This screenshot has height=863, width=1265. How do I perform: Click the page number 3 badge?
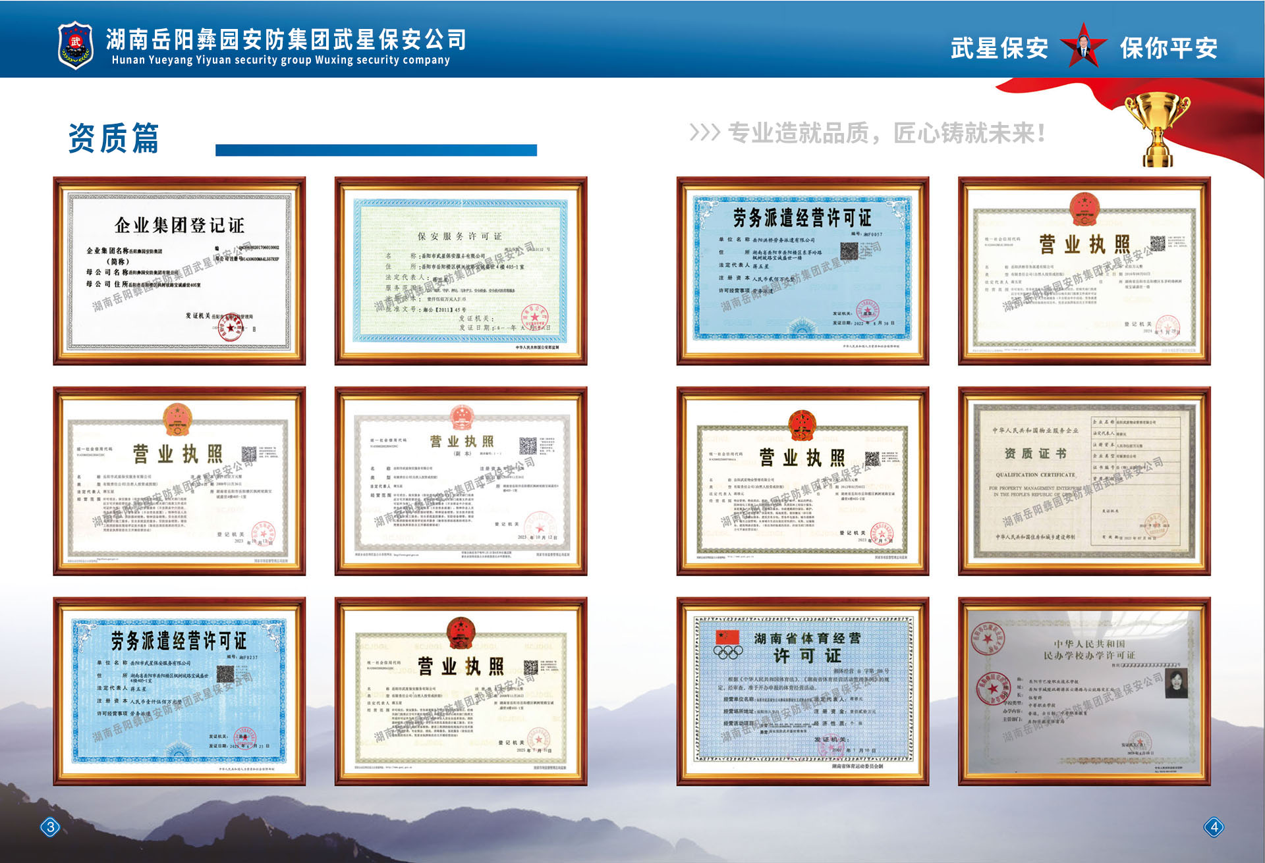50,827
